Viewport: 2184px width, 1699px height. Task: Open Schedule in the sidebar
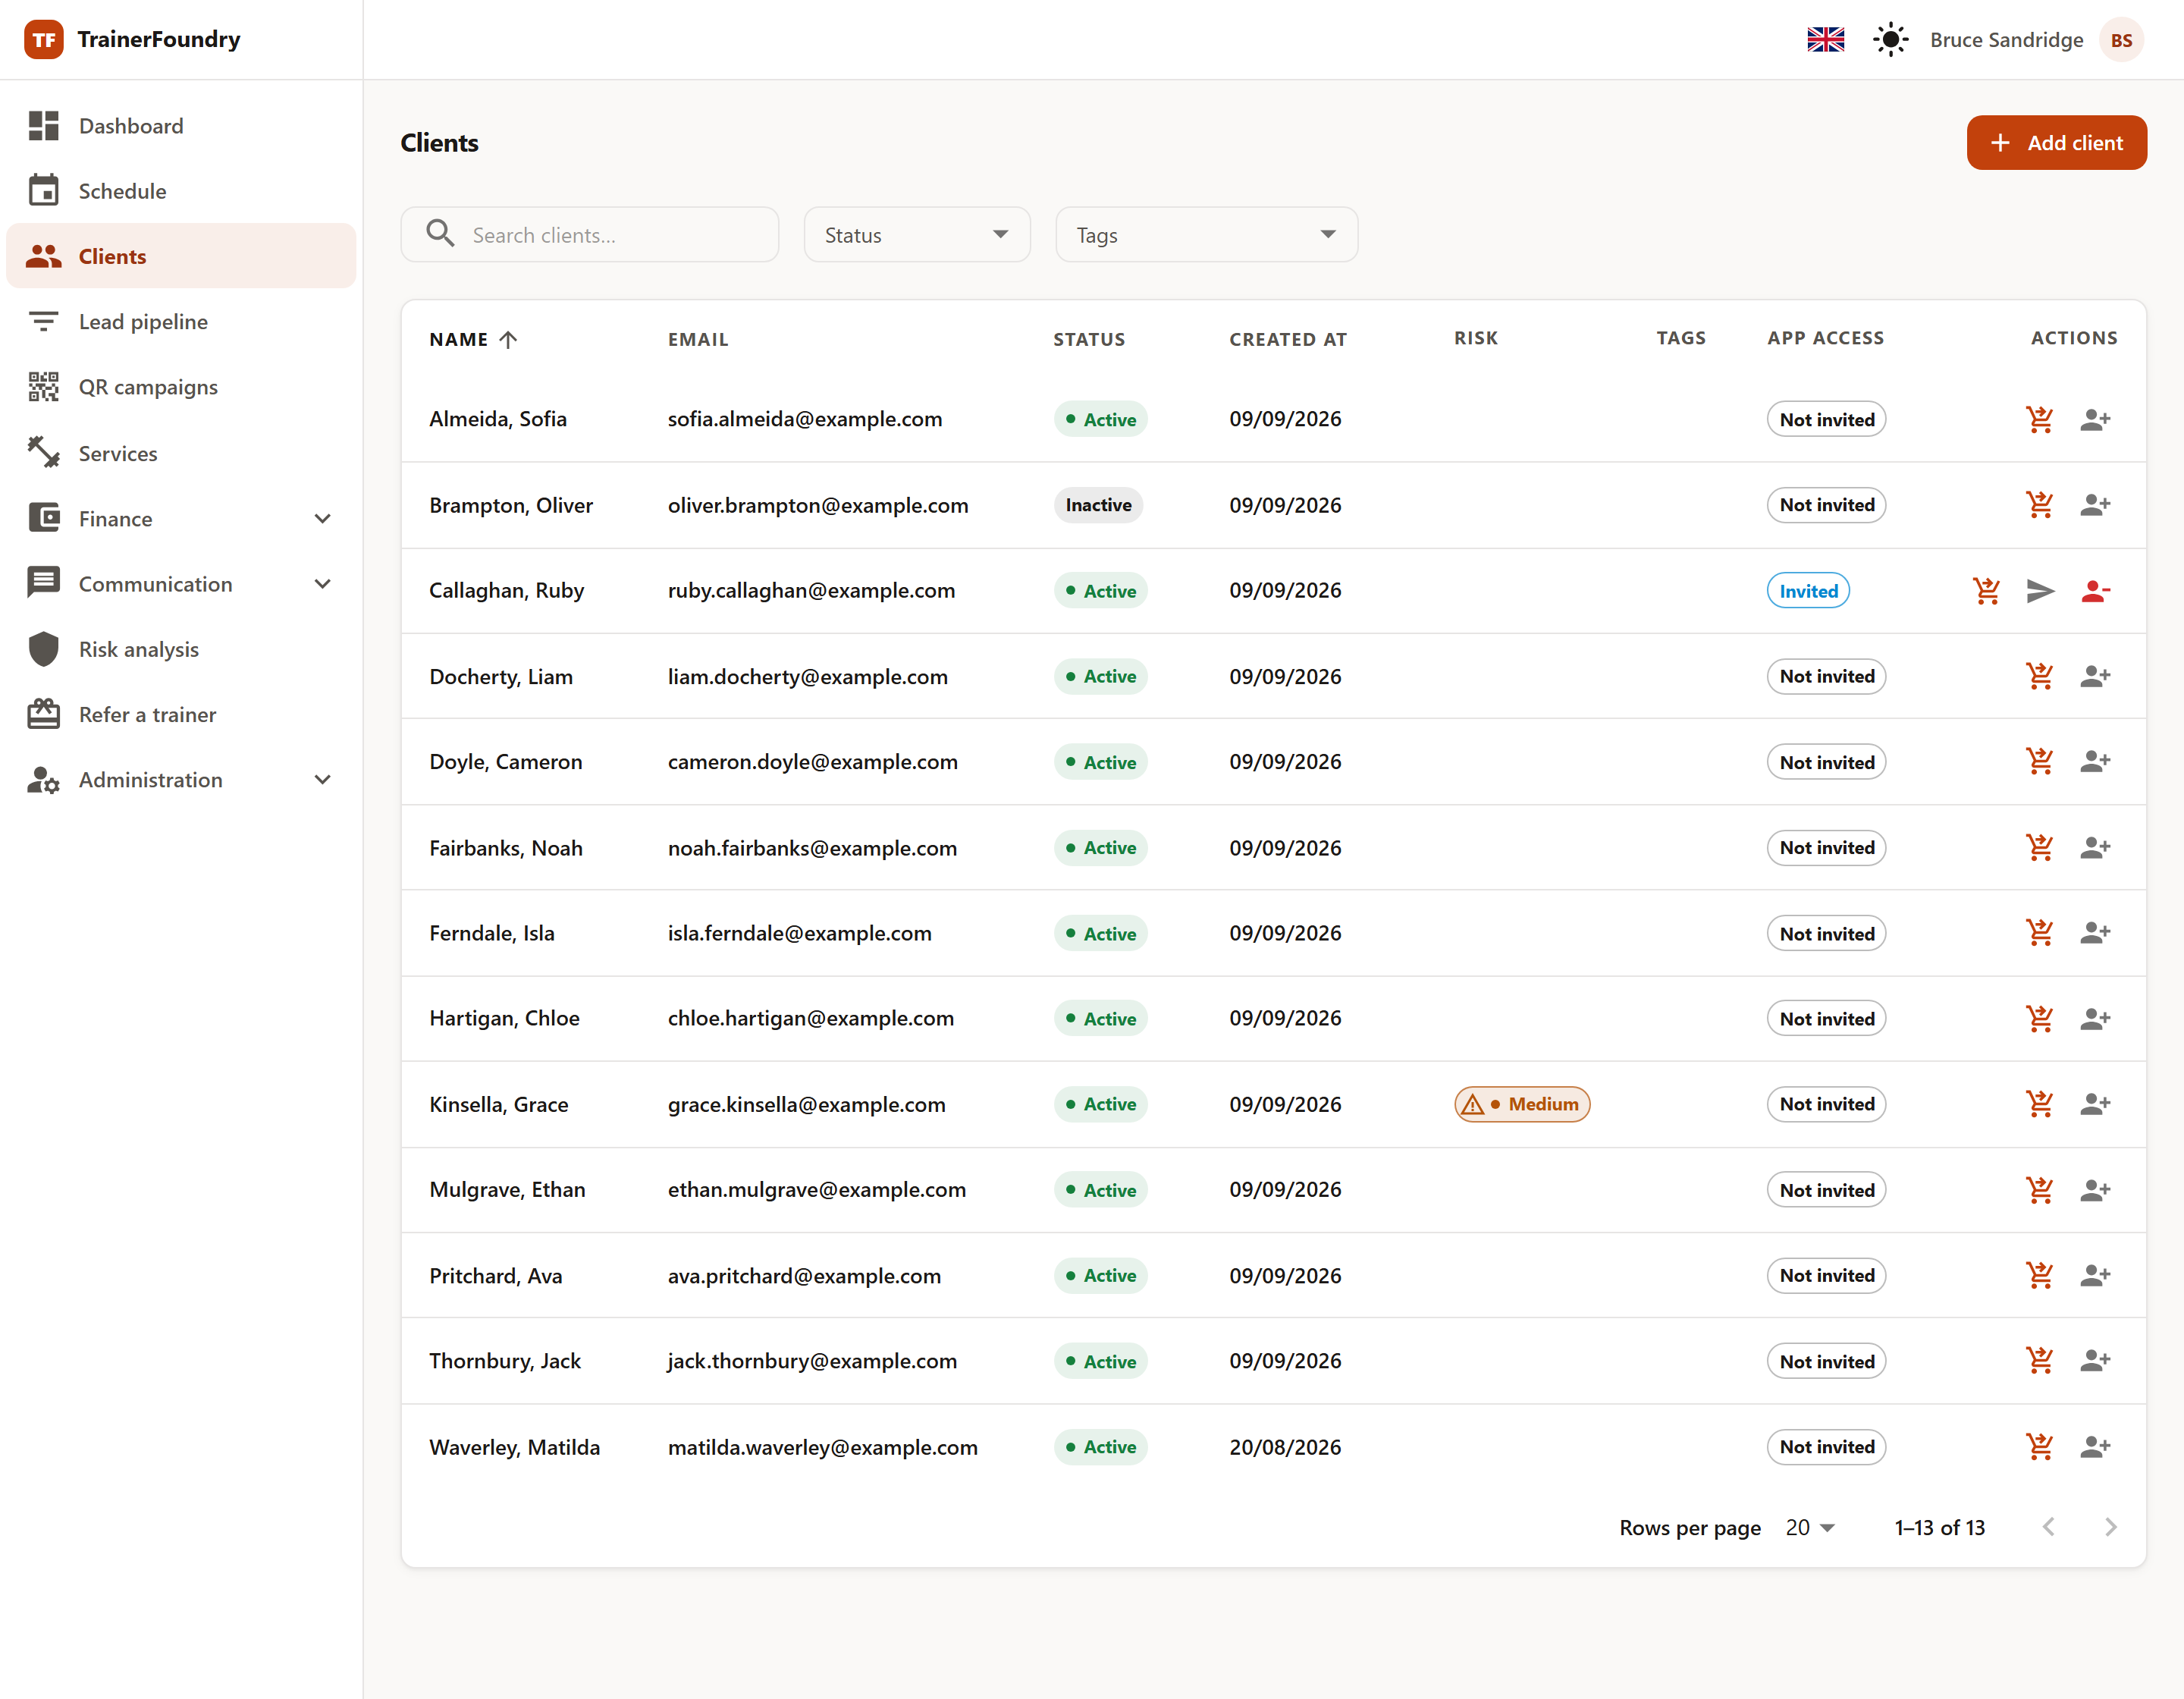(181, 191)
